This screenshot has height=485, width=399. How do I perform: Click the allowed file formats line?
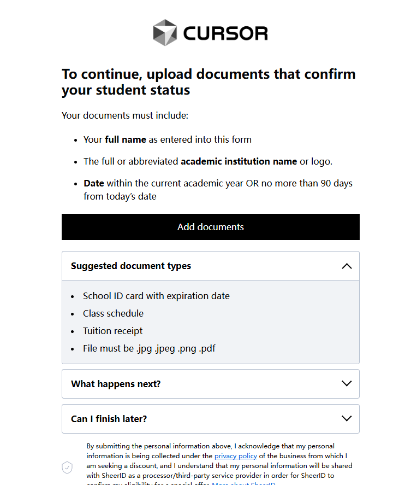149,349
